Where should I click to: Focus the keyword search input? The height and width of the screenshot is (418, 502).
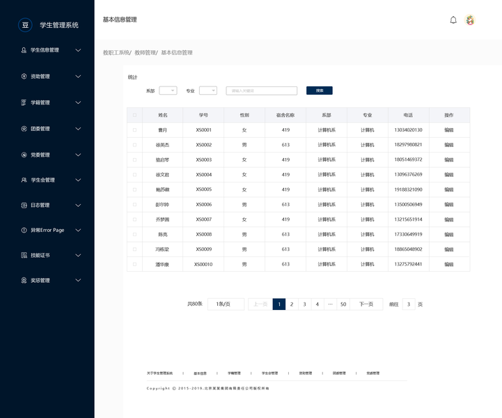pos(262,91)
